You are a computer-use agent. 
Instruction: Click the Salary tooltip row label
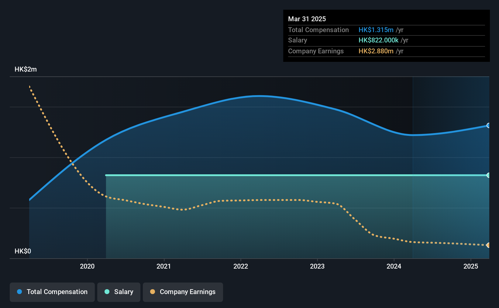pyautogui.click(x=298, y=40)
